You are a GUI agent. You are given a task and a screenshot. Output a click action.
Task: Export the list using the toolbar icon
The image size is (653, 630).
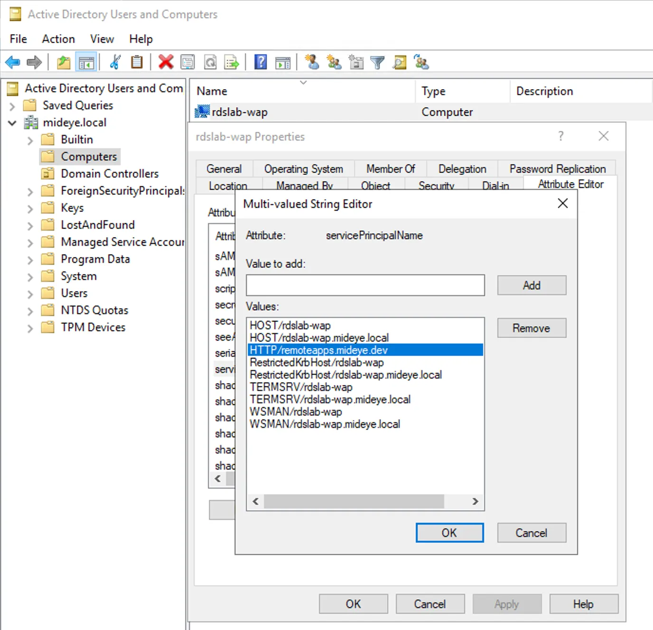click(x=232, y=62)
